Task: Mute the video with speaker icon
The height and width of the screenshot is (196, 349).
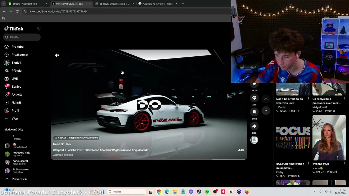Action: pyautogui.click(x=57, y=56)
